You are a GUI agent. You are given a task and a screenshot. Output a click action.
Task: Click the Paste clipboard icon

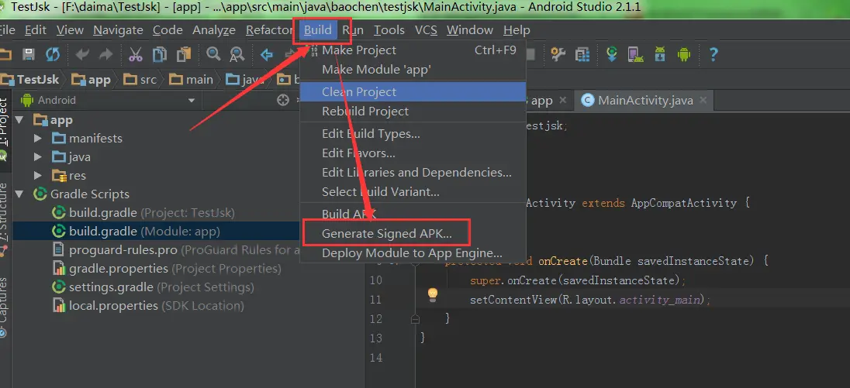185,54
